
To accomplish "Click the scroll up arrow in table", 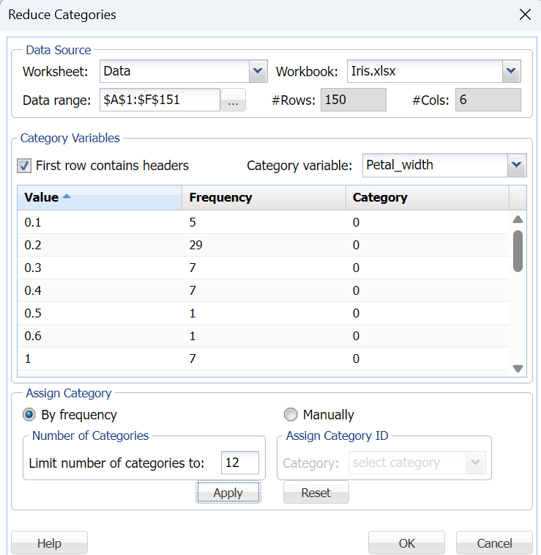I will (x=518, y=219).
